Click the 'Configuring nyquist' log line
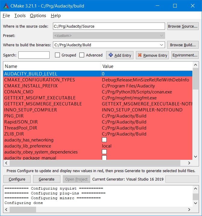 click(x=54, y=188)
